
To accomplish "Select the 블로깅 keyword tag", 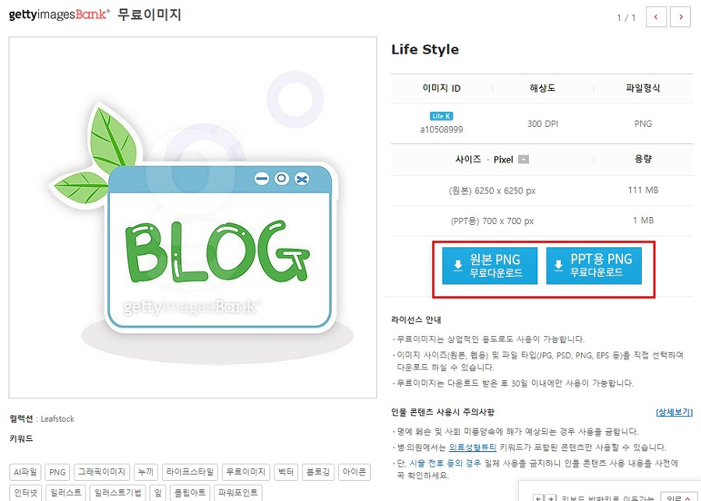I will tap(318, 472).
